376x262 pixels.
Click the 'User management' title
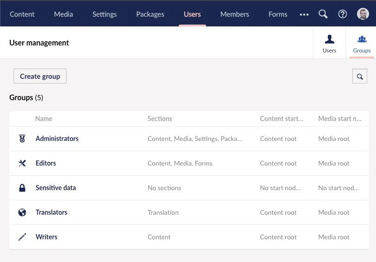39,43
